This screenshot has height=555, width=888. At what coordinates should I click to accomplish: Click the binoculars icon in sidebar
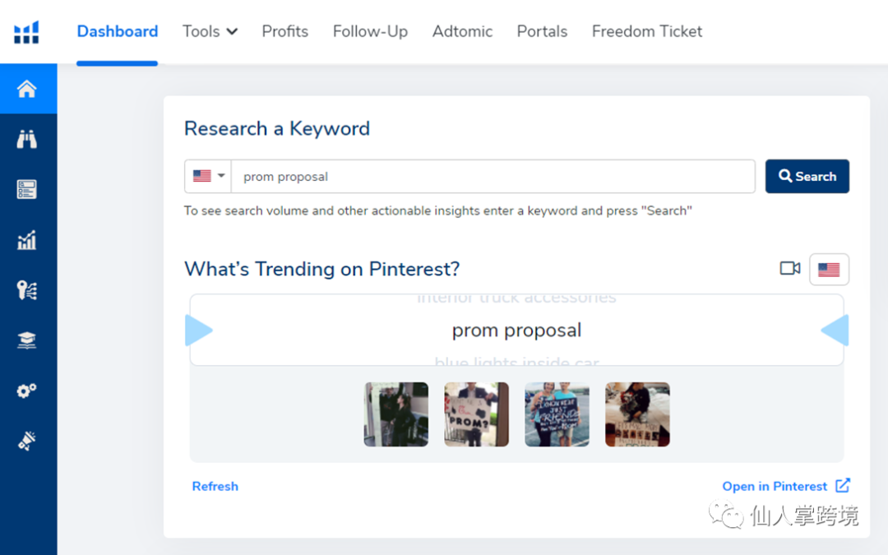[27, 139]
